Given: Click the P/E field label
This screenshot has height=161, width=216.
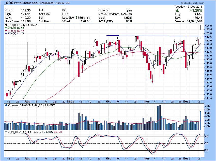Looking at the screenshot, I should coord(65,10).
